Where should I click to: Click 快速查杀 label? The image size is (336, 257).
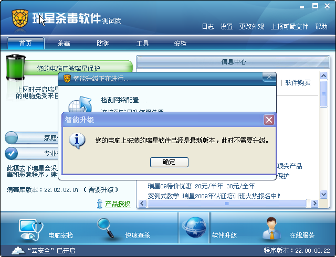138,235
